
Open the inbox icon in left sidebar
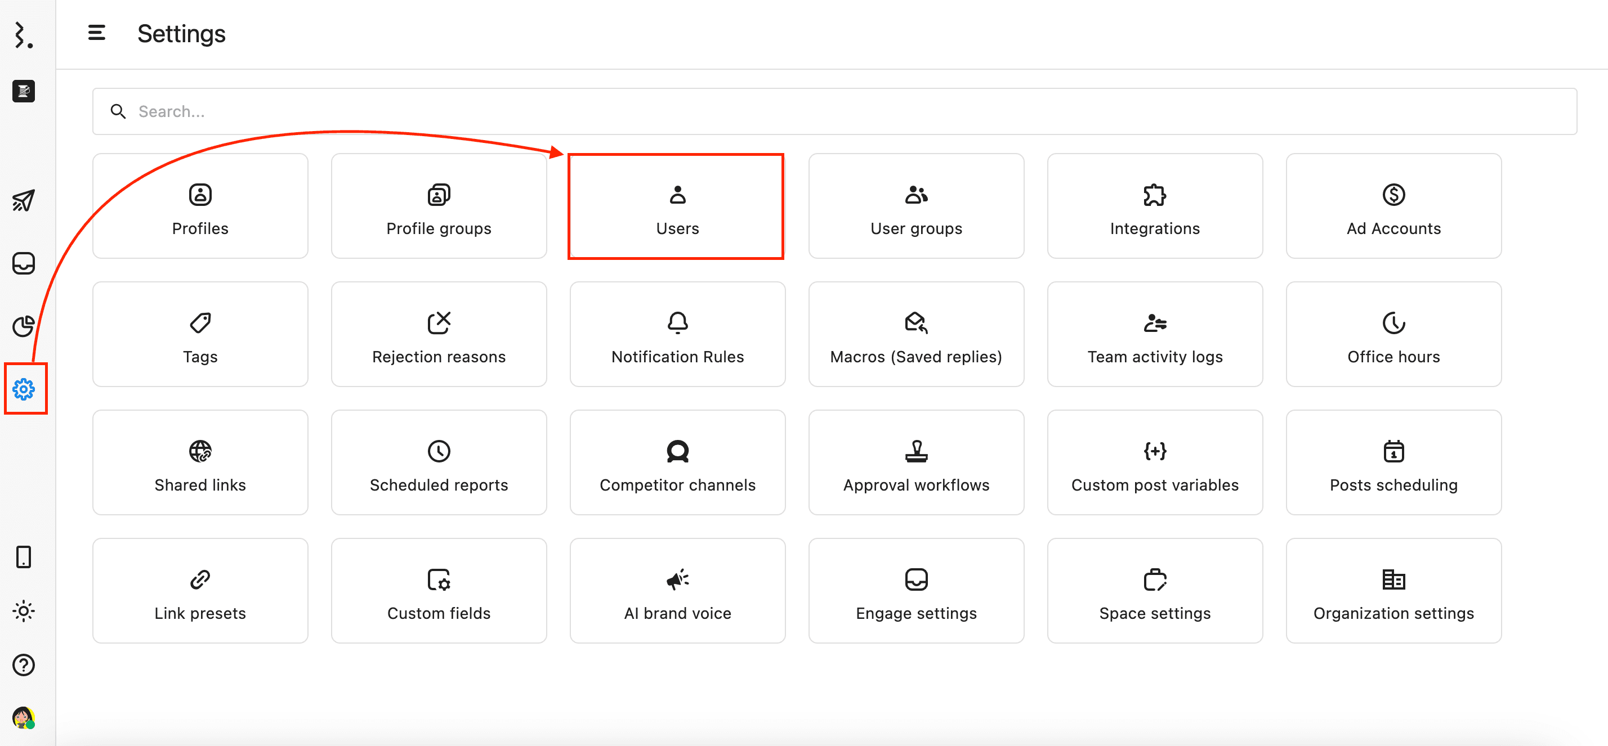pos(24,263)
